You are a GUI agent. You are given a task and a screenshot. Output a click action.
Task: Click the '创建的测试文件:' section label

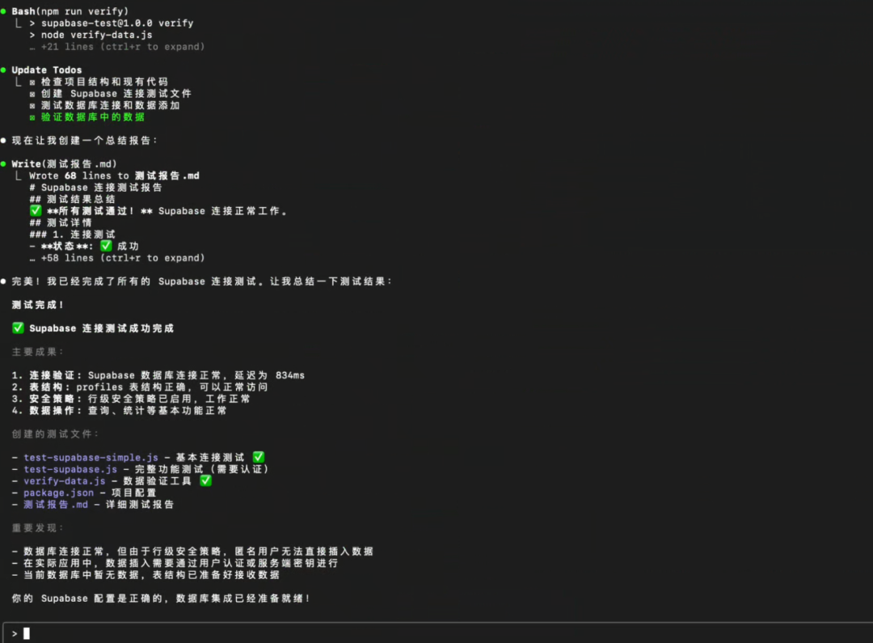(56, 434)
